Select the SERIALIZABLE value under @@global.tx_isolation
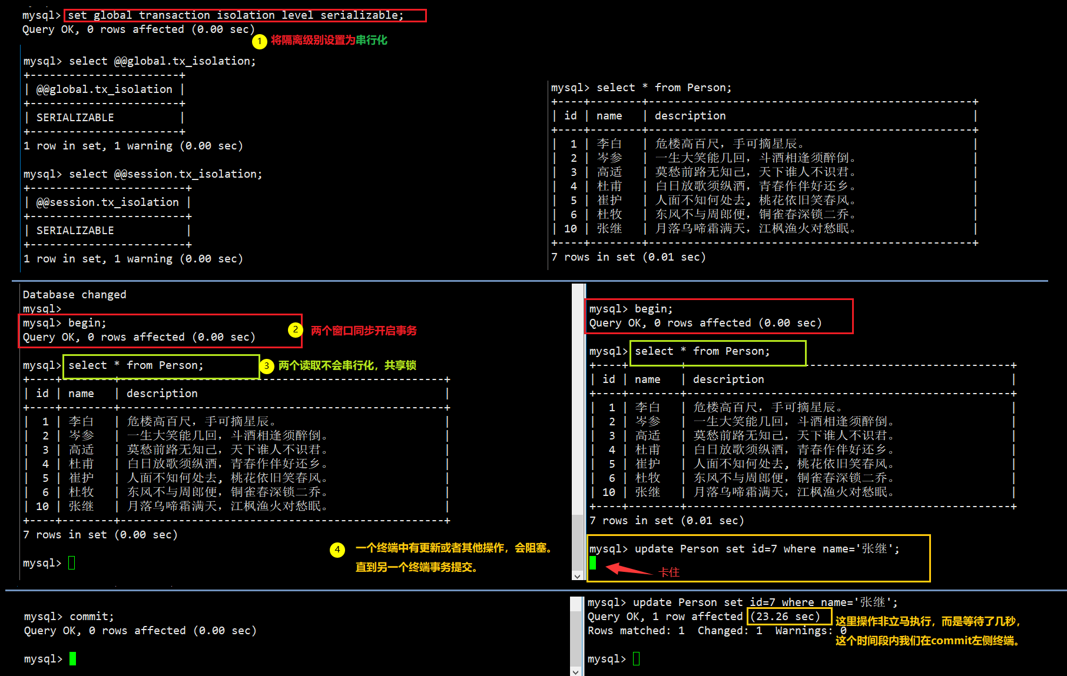The image size is (1067, 676). [75, 118]
